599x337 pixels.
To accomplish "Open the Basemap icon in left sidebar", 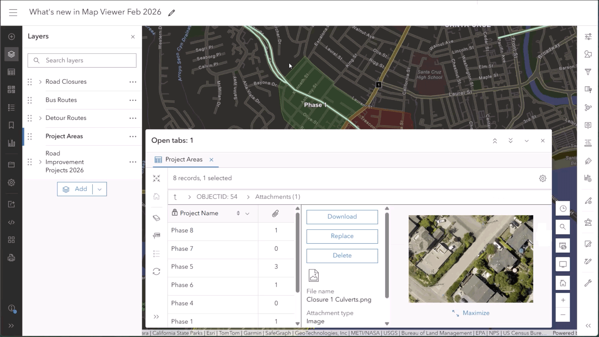I will click(x=12, y=90).
